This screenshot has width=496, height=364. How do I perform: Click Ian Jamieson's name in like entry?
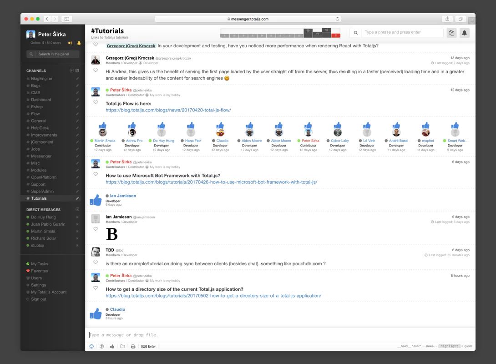[123, 196]
